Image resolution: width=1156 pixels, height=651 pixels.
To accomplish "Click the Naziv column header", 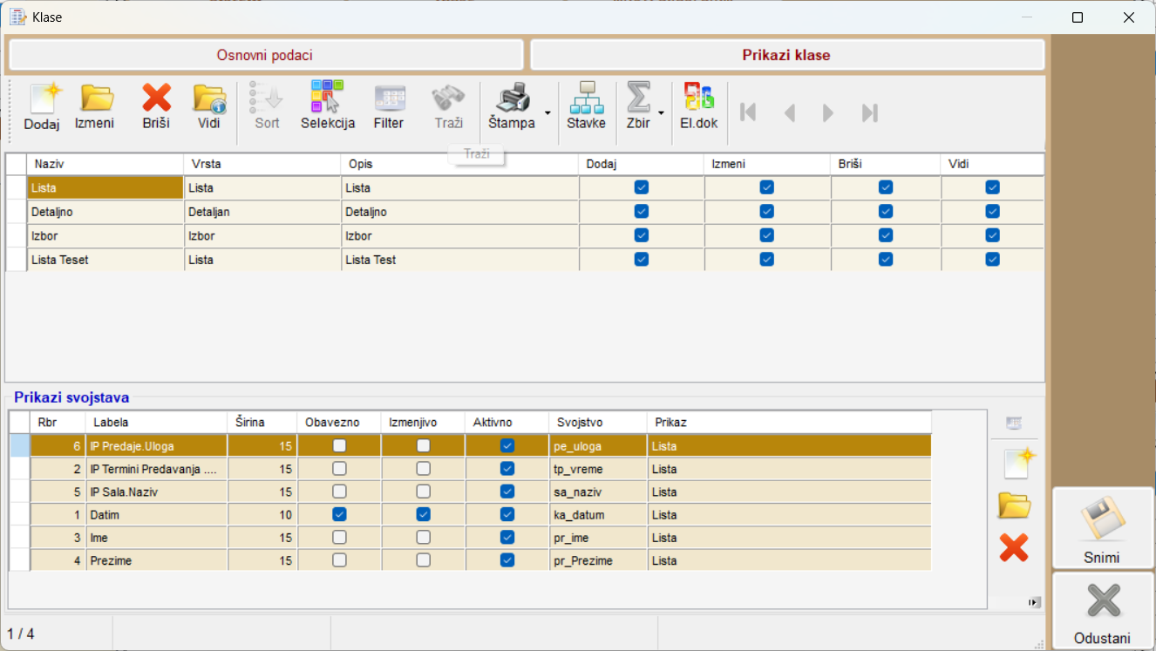I will pos(105,164).
